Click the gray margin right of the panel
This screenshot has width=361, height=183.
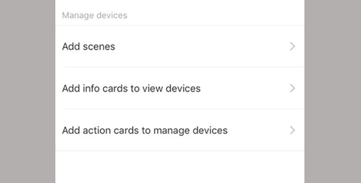coord(332,91)
